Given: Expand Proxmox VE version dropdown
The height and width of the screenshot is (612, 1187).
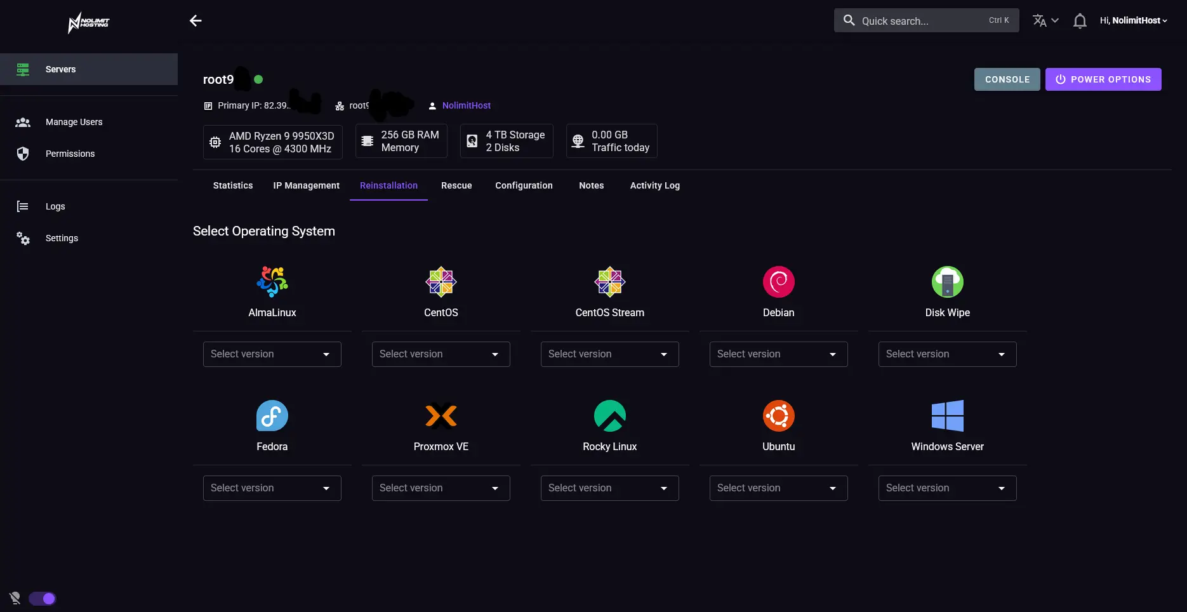Looking at the screenshot, I should point(441,488).
